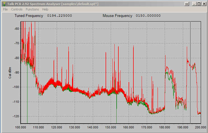The width and height of the screenshot is (208, 133).
Task: Click the -60 label on dBm axis
Action: (x=17, y=29)
